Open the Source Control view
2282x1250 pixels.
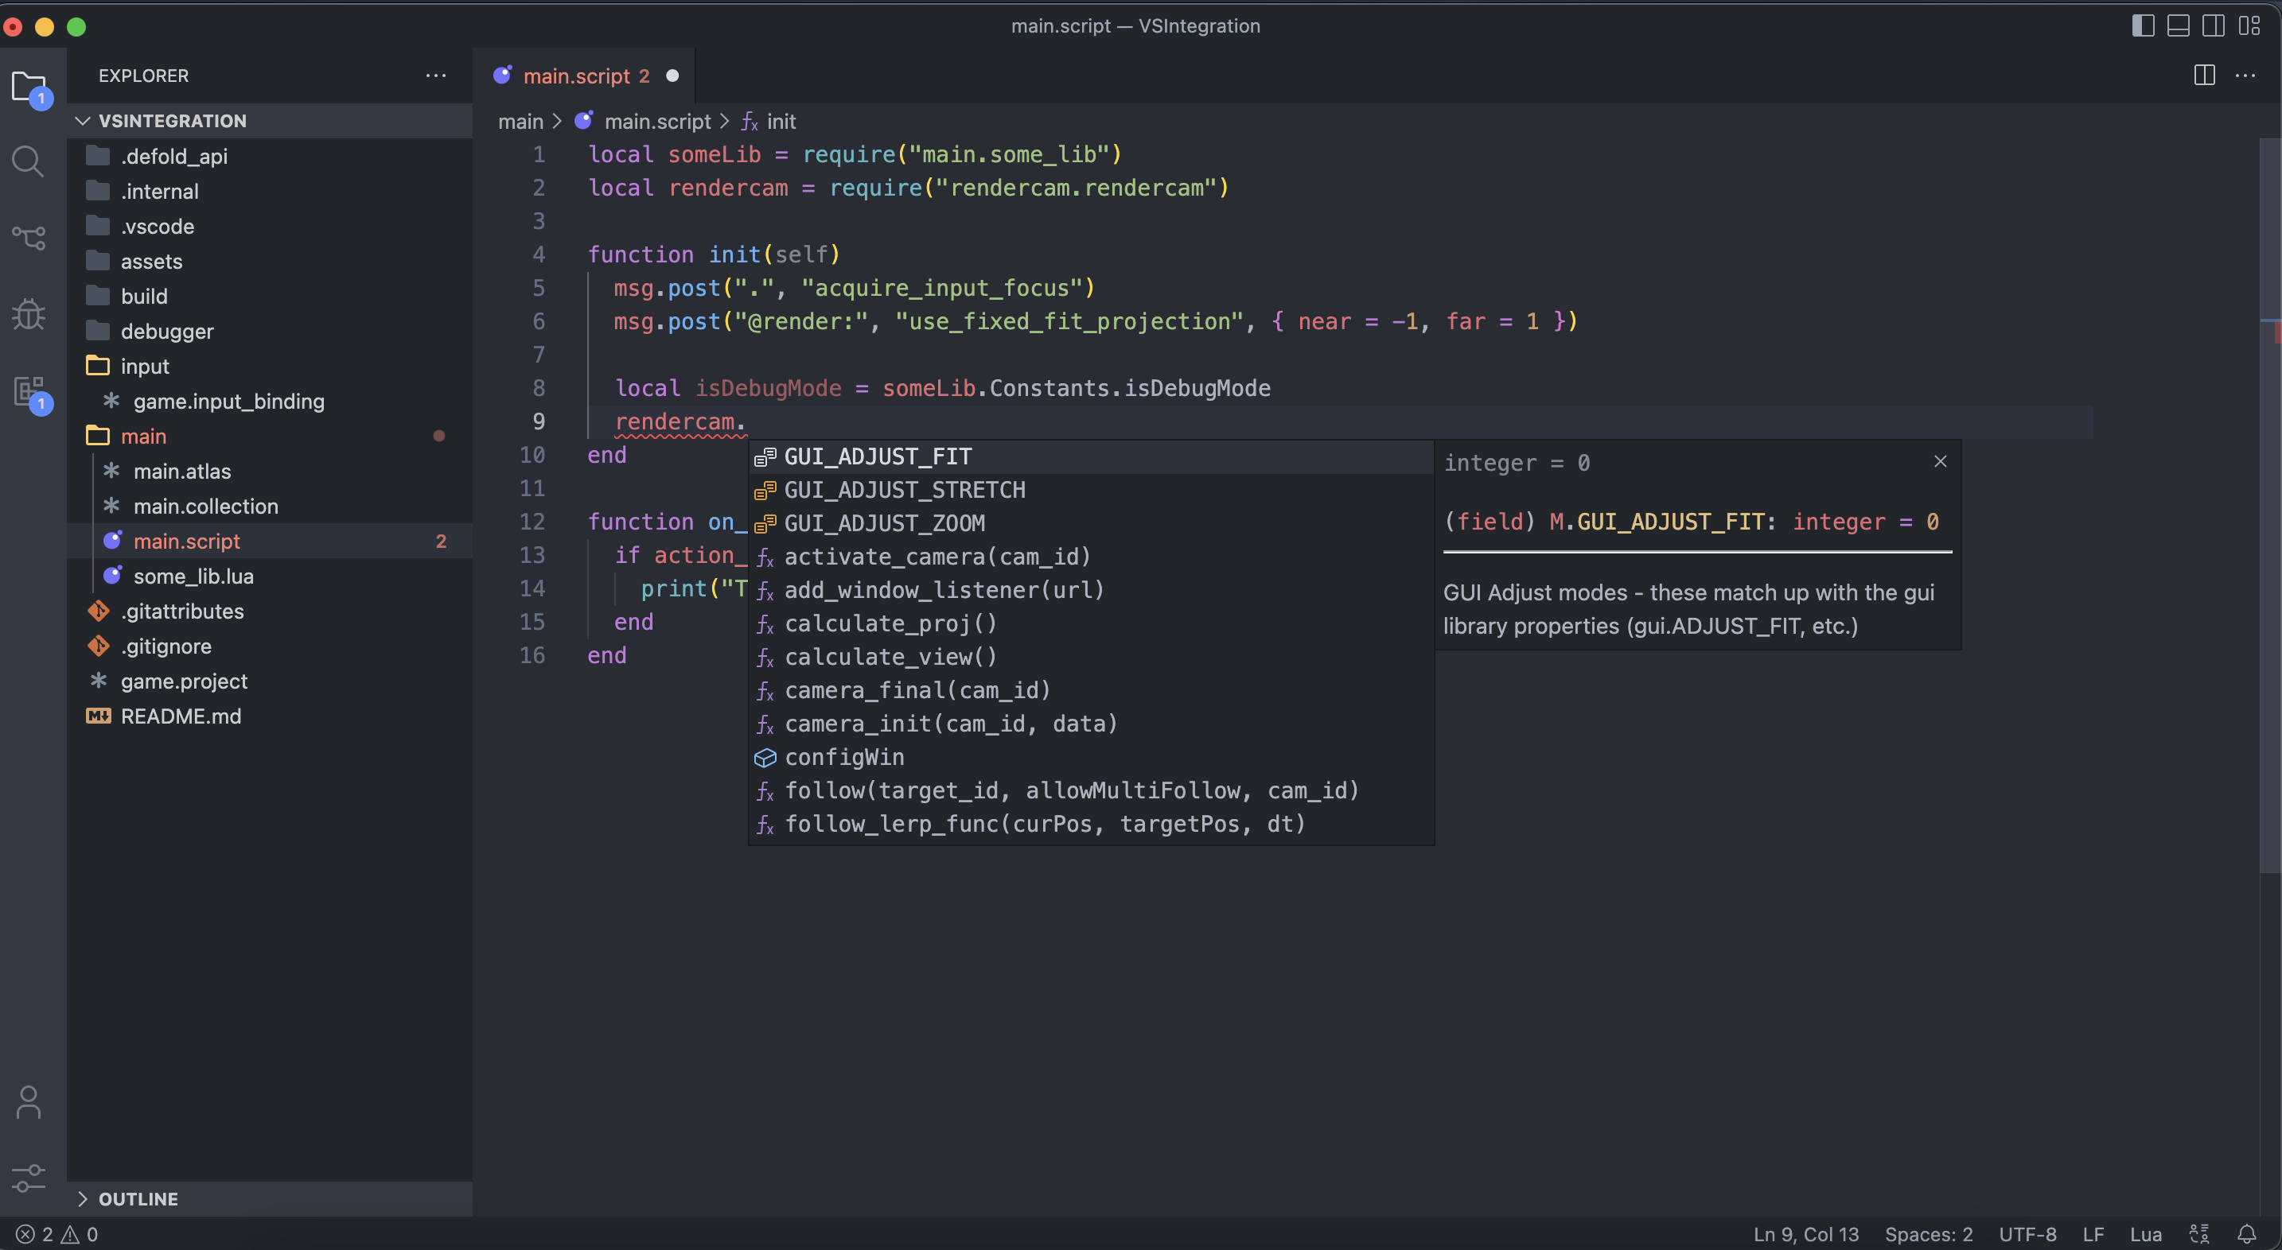(29, 237)
